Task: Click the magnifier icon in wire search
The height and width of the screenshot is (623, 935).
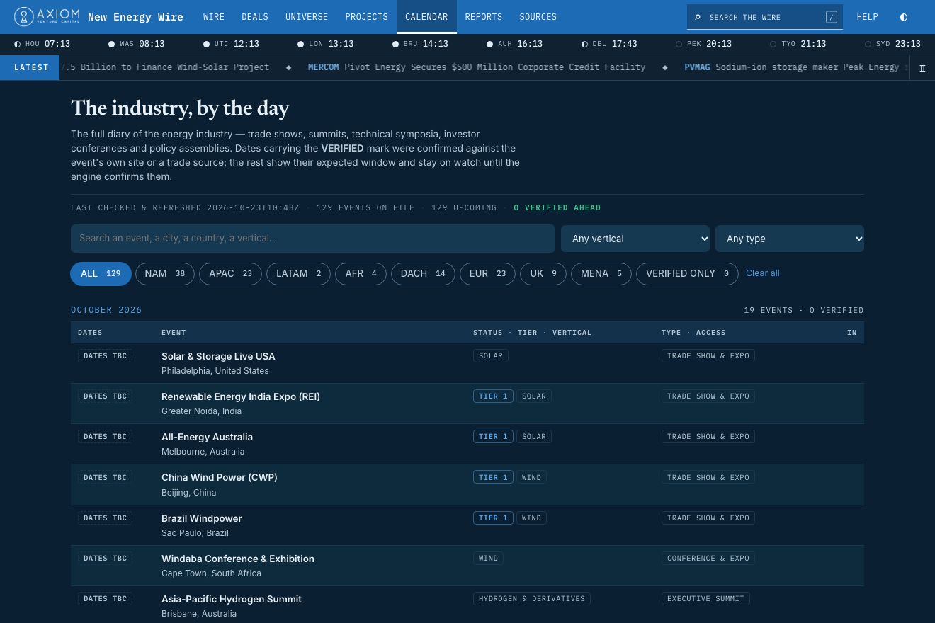Action: 698,17
